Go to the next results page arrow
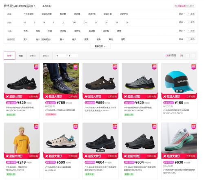The width and height of the screenshot is (204, 182). click(x=193, y=56)
